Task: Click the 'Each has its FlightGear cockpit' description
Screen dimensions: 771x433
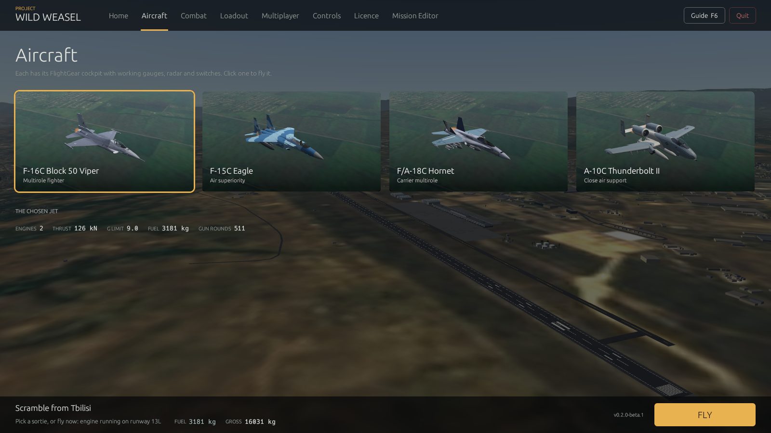Action: (x=144, y=74)
